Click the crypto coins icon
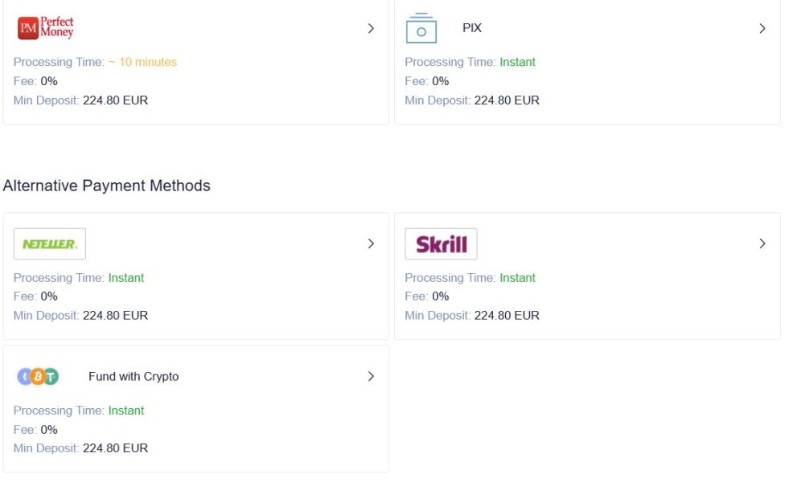 coord(38,376)
